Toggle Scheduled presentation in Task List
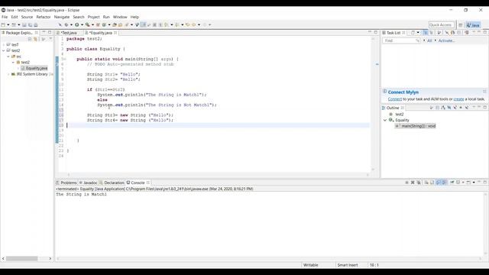 [x=432, y=32]
